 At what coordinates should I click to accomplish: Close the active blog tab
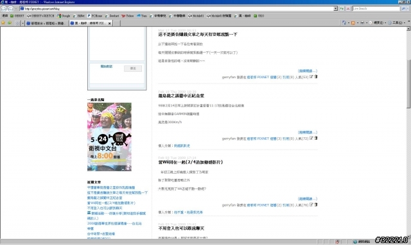click(x=110, y=23)
